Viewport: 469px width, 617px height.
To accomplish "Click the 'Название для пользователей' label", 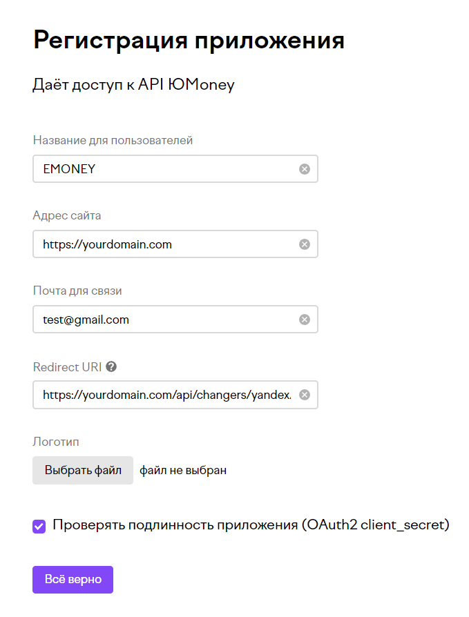I will (113, 140).
